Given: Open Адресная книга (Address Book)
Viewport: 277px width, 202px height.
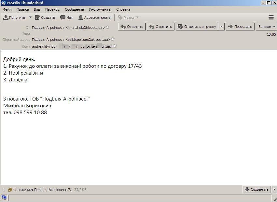Looking at the screenshot, I should [94, 18].
